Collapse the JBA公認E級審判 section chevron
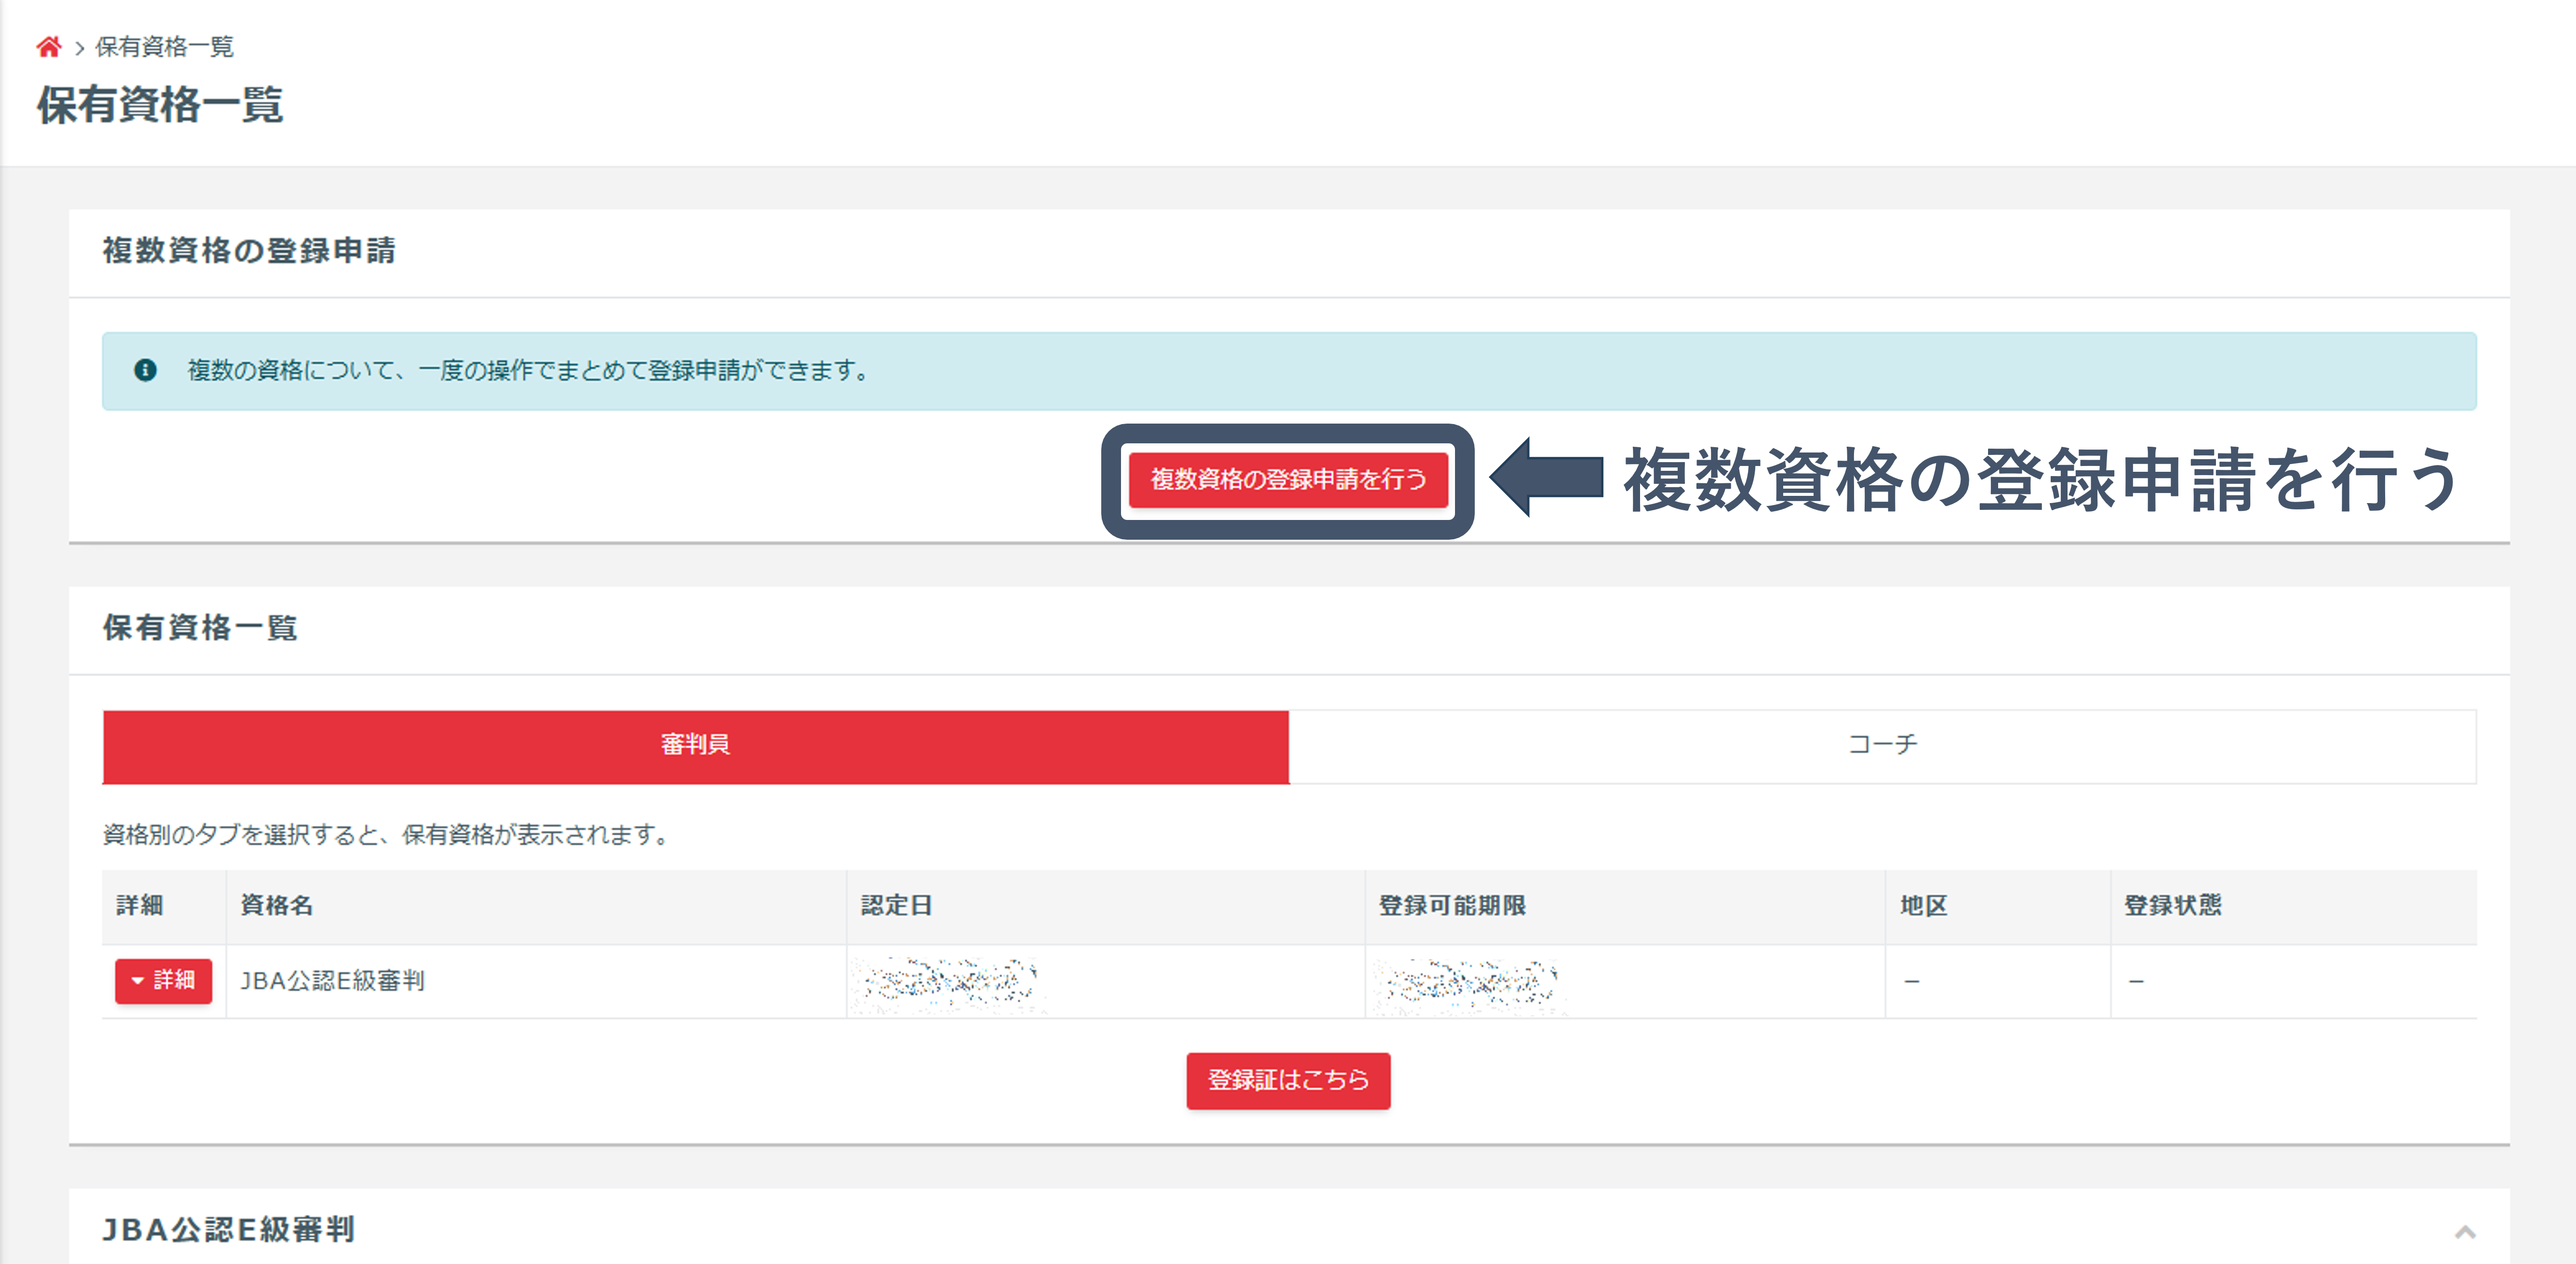This screenshot has width=2576, height=1264. (x=2465, y=1231)
